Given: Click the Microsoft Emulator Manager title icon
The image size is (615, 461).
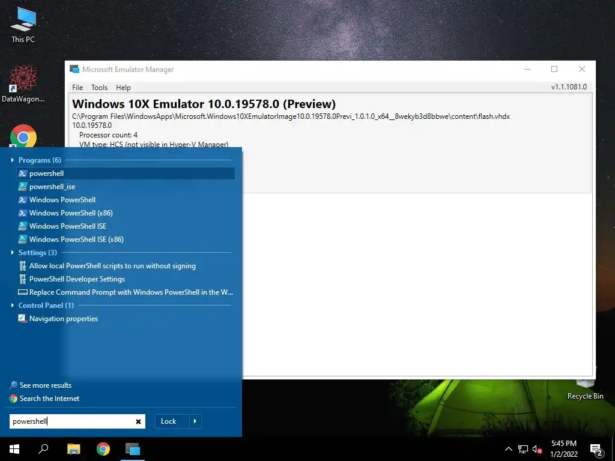Looking at the screenshot, I should point(74,70).
